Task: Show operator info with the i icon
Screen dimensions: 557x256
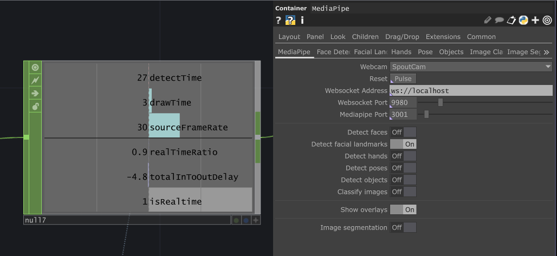Action: coord(302,20)
